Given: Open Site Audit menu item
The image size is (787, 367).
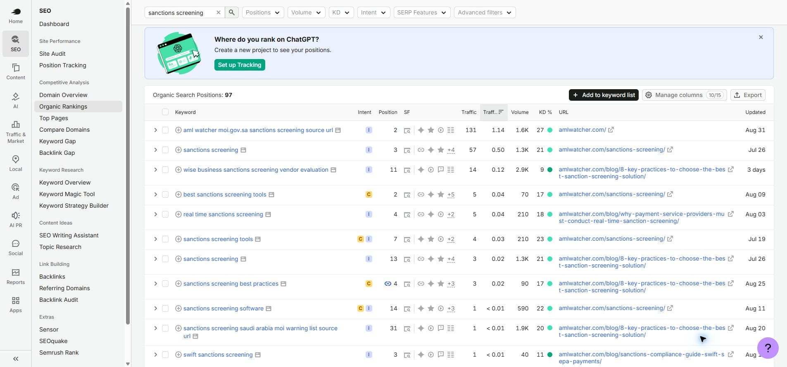Looking at the screenshot, I should 52,54.
